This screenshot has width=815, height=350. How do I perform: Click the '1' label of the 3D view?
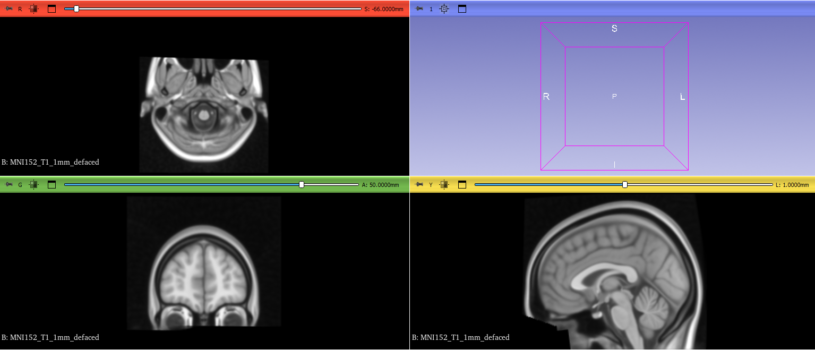(x=431, y=9)
